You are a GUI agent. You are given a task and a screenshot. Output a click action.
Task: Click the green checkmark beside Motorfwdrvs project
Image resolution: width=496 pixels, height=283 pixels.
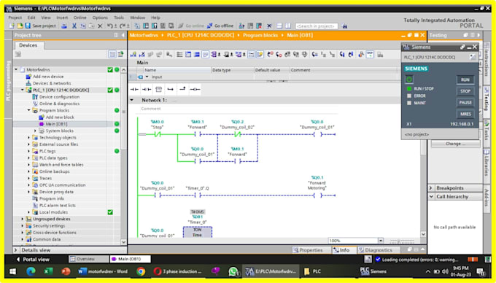pyautogui.click(x=110, y=69)
